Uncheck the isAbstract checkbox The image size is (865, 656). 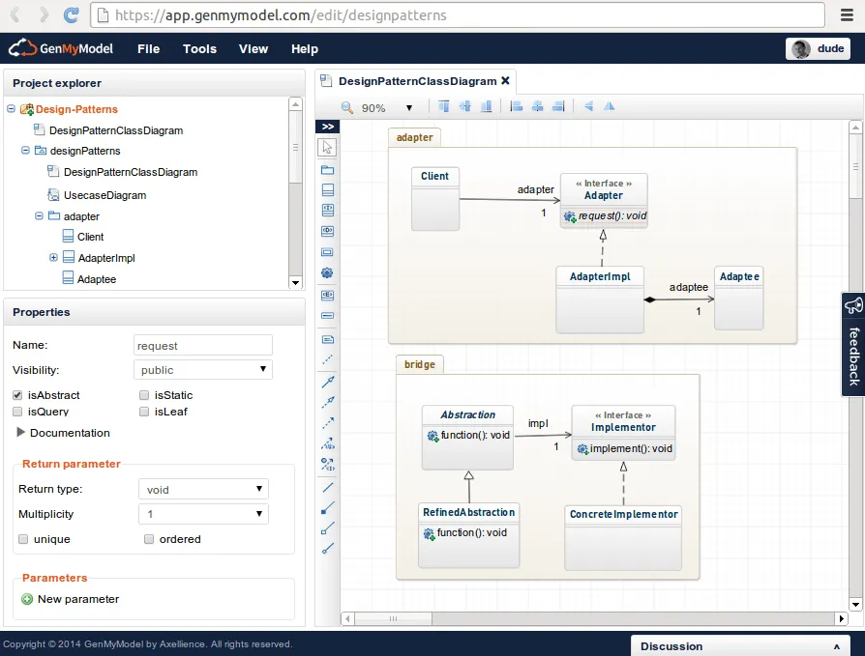15,394
